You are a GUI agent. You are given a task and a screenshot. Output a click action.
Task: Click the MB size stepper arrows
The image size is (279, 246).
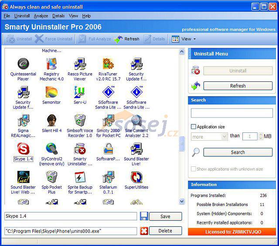pos(261,136)
